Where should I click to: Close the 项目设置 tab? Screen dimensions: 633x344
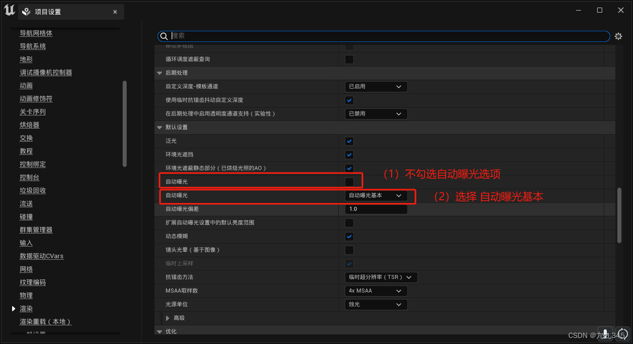(115, 12)
